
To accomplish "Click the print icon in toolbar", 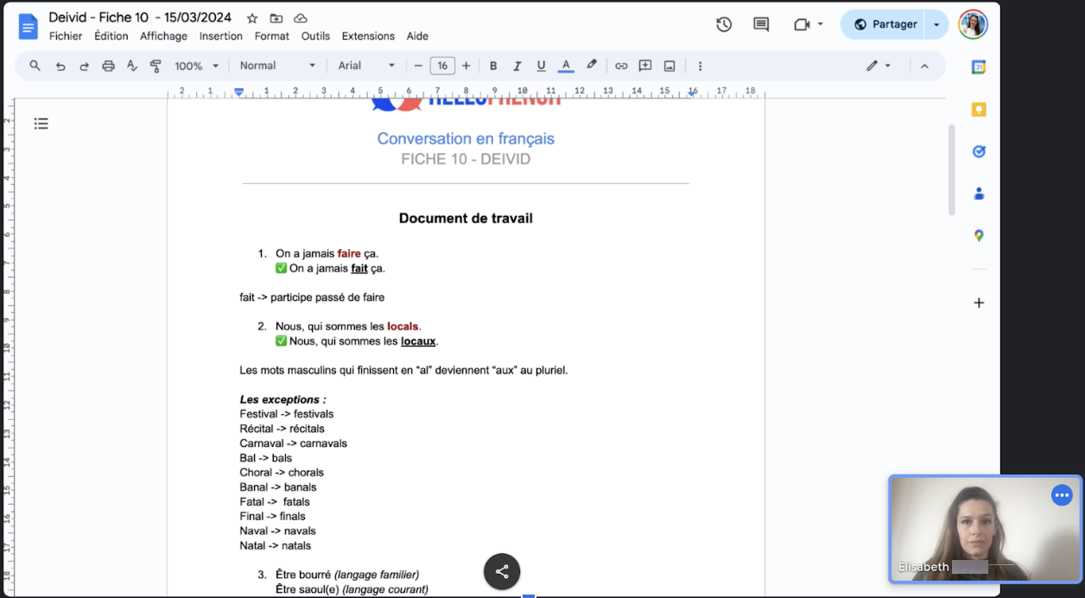I will click(108, 66).
